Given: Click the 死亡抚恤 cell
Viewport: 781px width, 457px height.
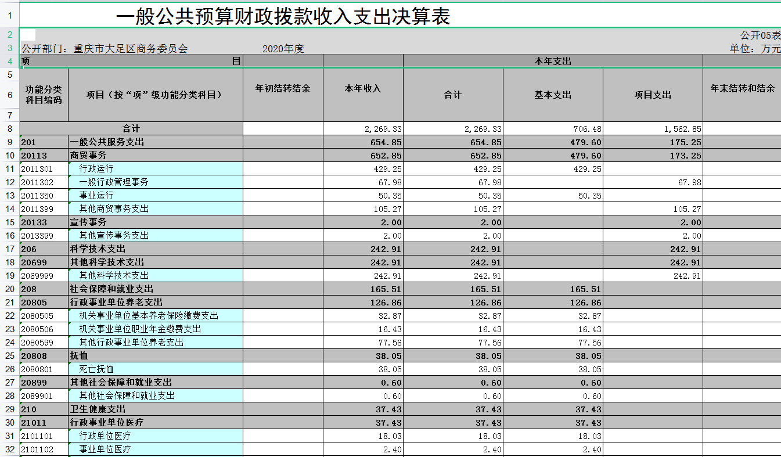Looking at the screenshot, I should 155,369.
